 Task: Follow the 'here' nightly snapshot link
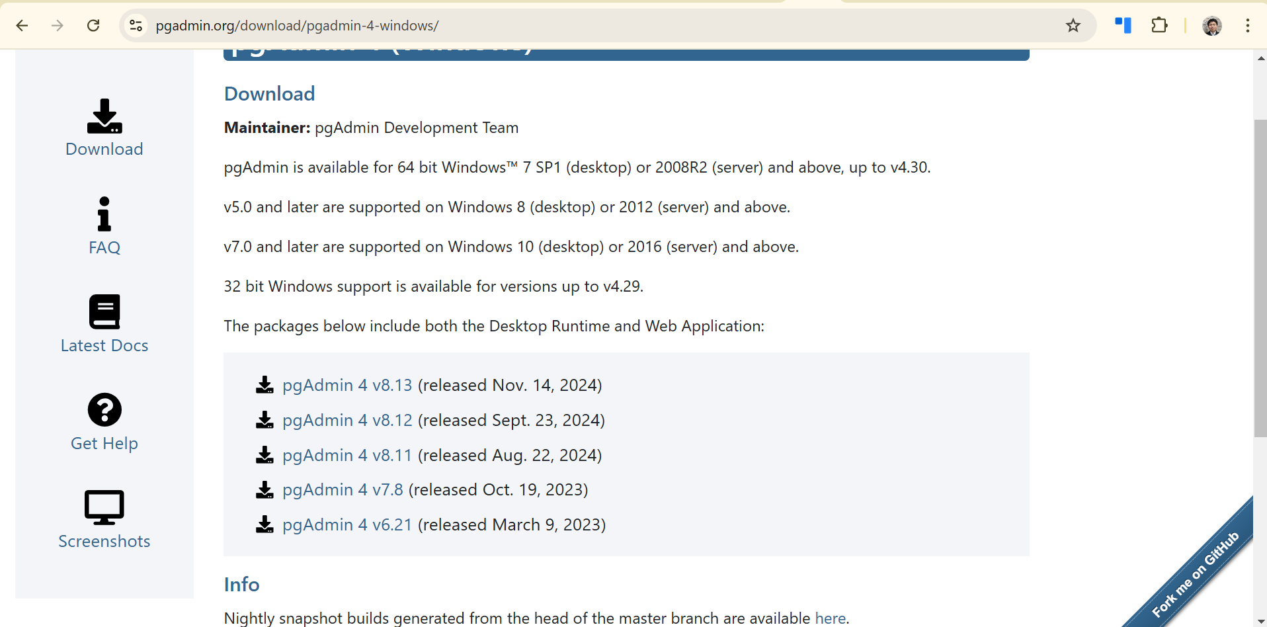click(x=830, y=618)
